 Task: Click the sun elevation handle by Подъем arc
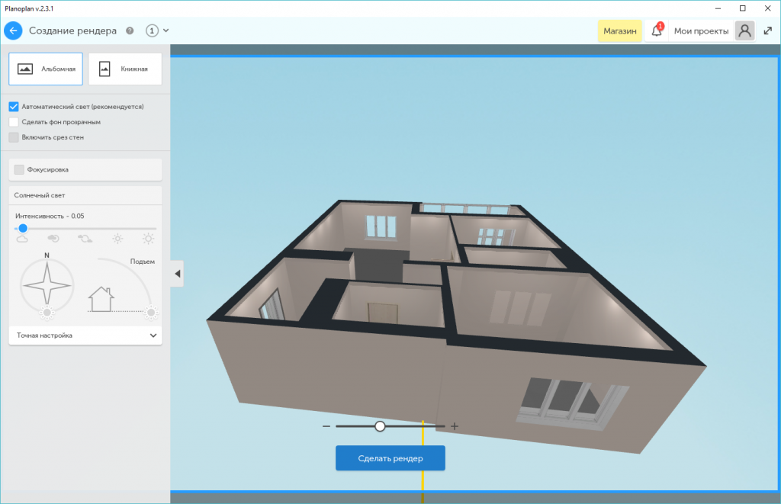click(x=151, y=313)
